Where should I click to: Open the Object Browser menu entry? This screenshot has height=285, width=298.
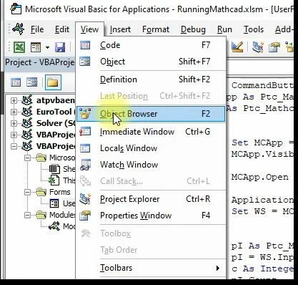tap(151, 114)
